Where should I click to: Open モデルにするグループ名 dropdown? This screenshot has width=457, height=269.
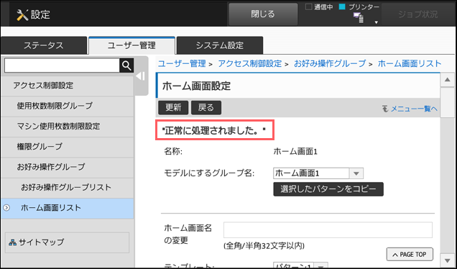(x=318, y=173)
